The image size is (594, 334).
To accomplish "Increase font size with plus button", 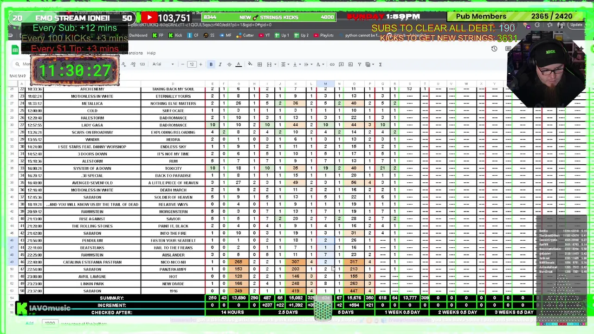I will tap(200, 64).
